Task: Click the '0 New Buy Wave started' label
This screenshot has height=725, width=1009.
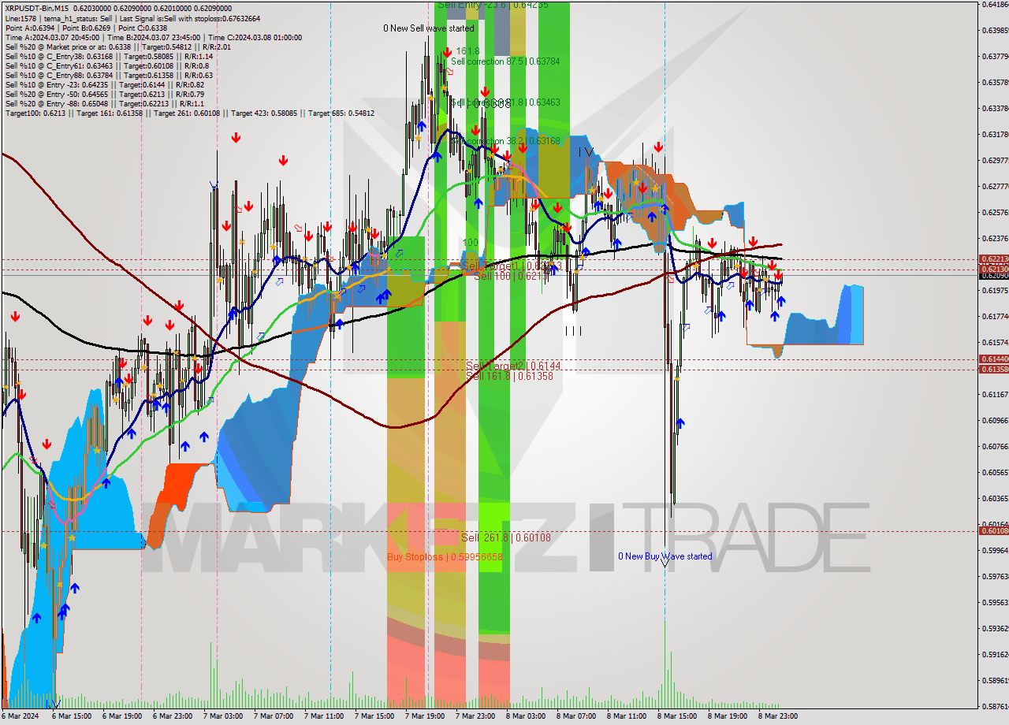Action: (665, 556)
